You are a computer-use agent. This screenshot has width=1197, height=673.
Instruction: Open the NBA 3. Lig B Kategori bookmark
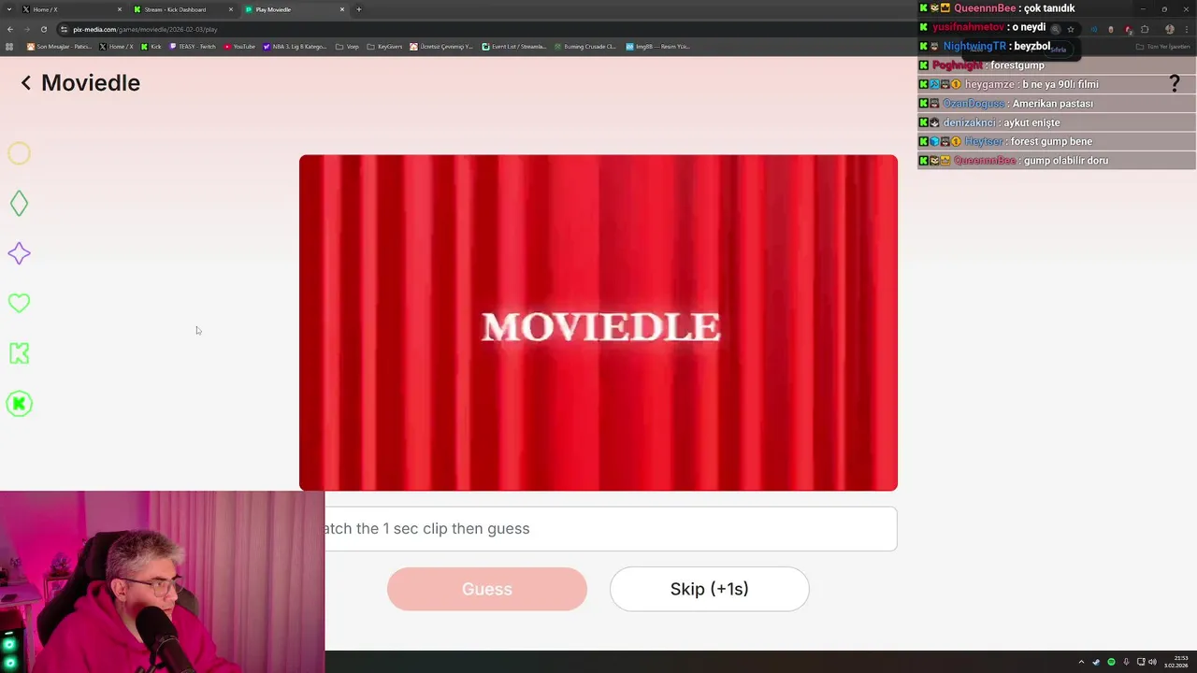pyautogui.click(x=295, y=47)
